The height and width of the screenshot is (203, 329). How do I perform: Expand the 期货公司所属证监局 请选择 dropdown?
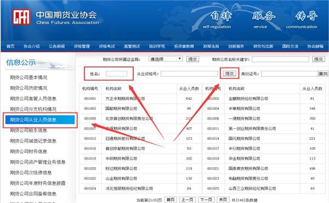point(166,59)
